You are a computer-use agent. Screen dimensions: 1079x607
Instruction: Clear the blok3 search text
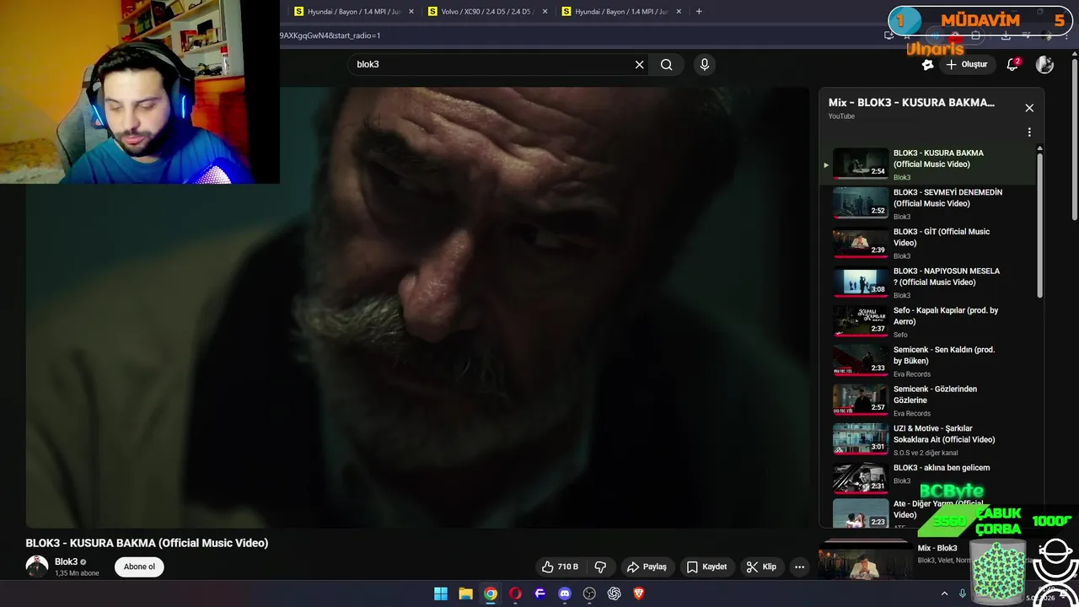pyautogui.click(x=639, y=64)
